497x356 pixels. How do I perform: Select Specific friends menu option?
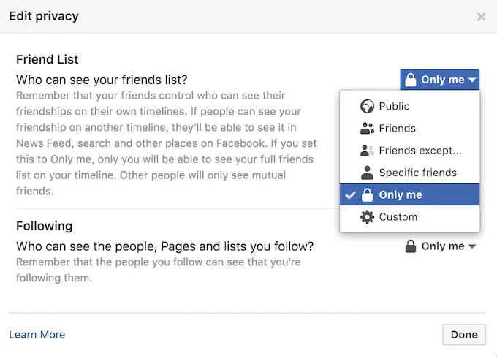click(417, 173)
